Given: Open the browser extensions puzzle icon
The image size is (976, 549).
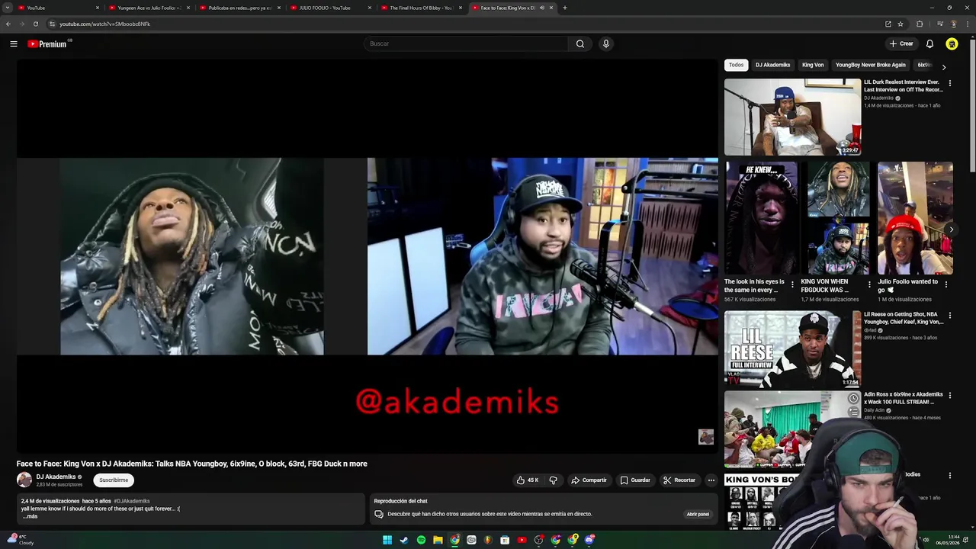Looking at the screenshot, I should 920,24.
